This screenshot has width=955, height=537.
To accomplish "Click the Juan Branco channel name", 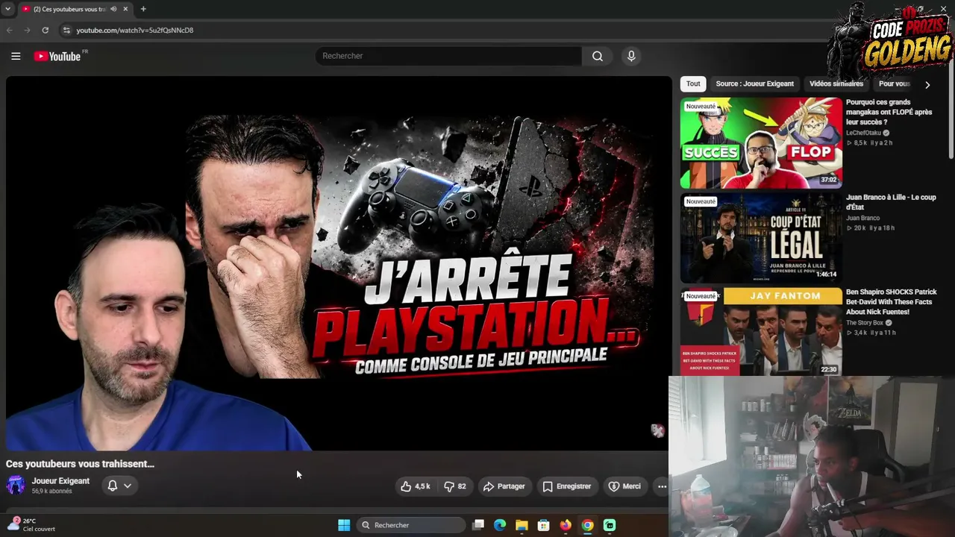I will [x=862, y=218].
